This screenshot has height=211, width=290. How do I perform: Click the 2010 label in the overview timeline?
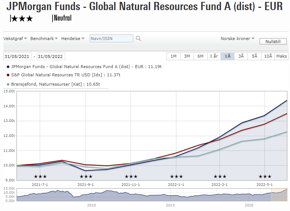(92, 205)
